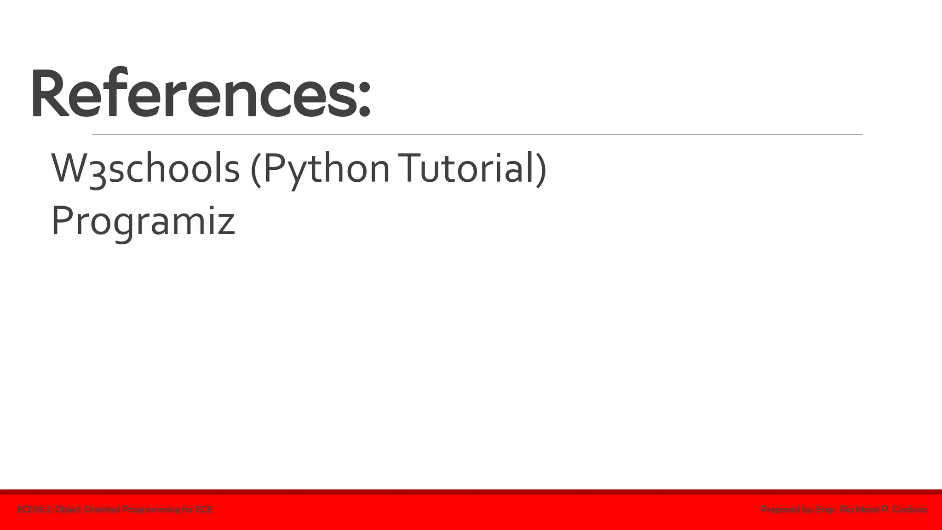This screenshot has width=942, height=530.
Task: Select the W3schools reference text
Action: coord(145,168)
